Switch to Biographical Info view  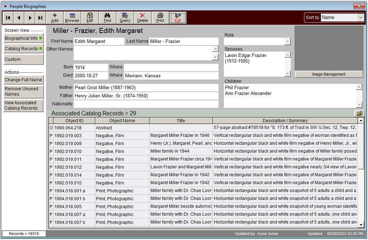pyautogui.click(x=23, y=38)
